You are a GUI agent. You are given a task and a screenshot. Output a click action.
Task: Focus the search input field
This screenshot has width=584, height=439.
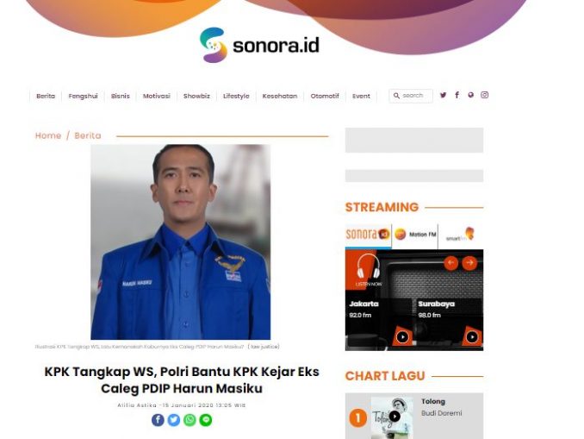[411, 96]
